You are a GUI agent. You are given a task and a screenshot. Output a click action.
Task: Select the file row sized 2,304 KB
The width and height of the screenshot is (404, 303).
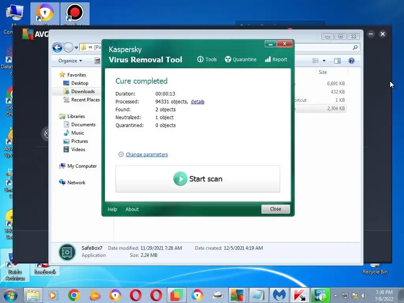320,108
